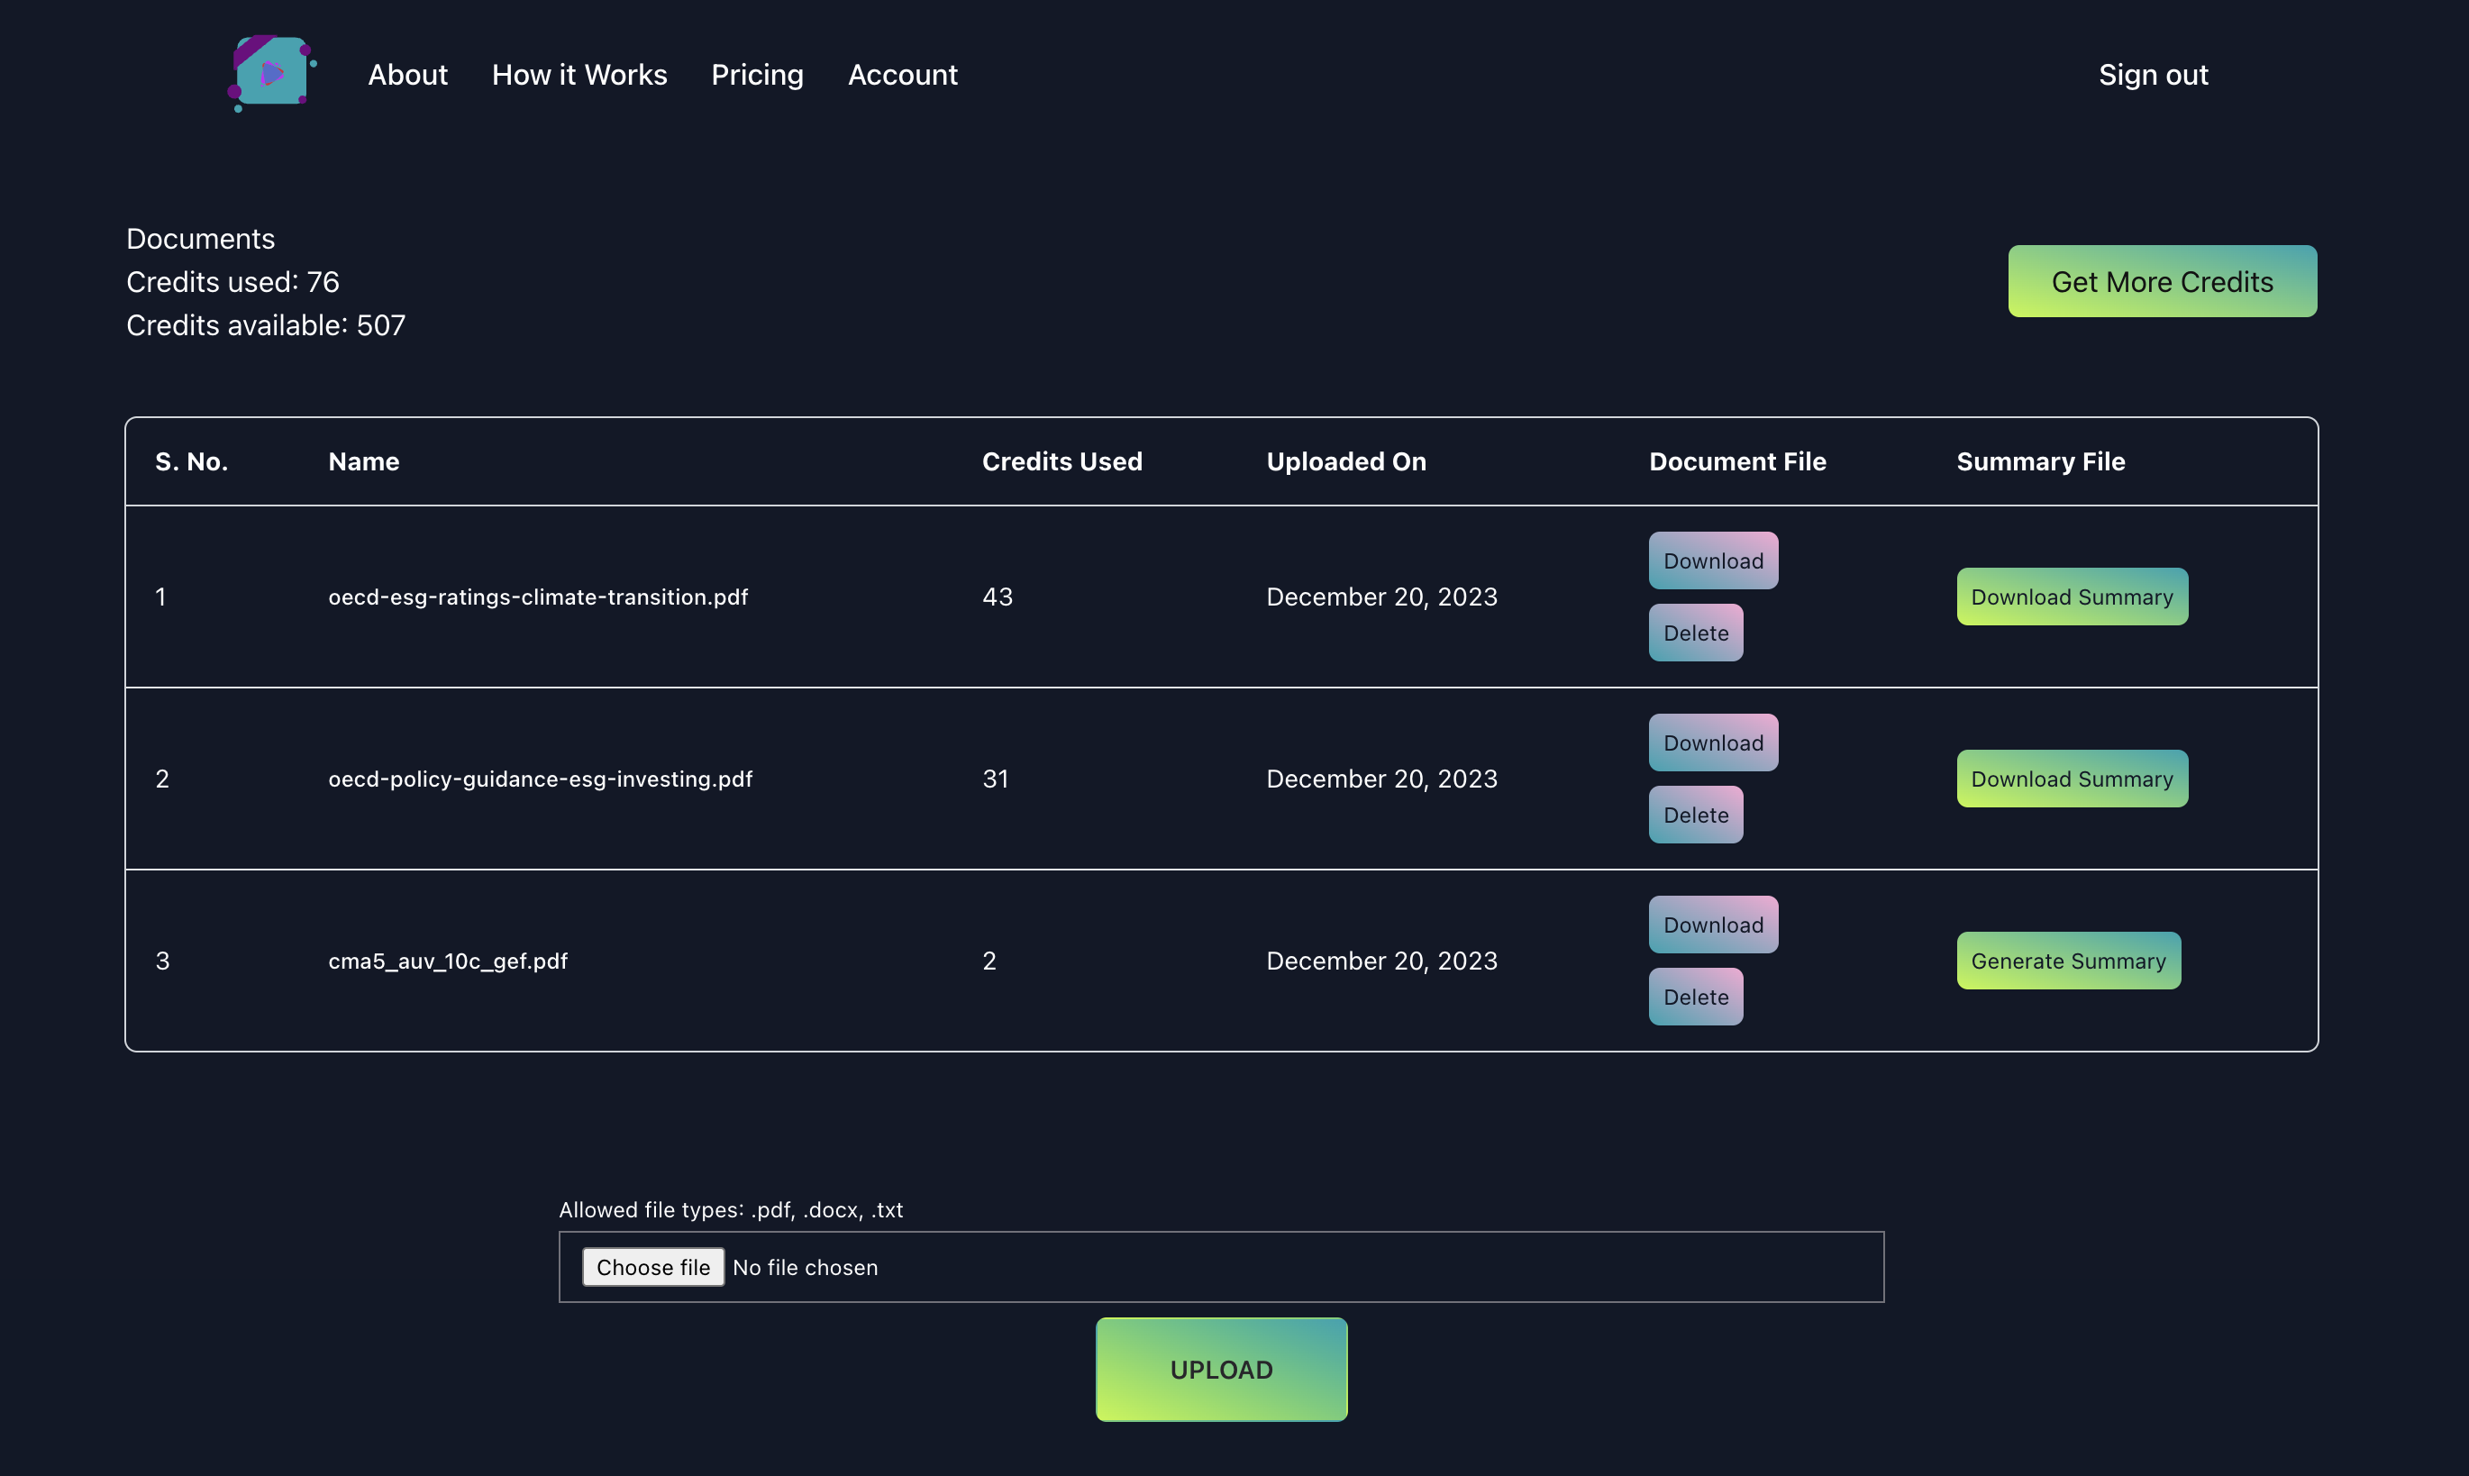This screenshot has width=2469, height=1476.
Task: Download oecd-esg-ratings-climate-transition.pdf document
Action: [1712, 561]
